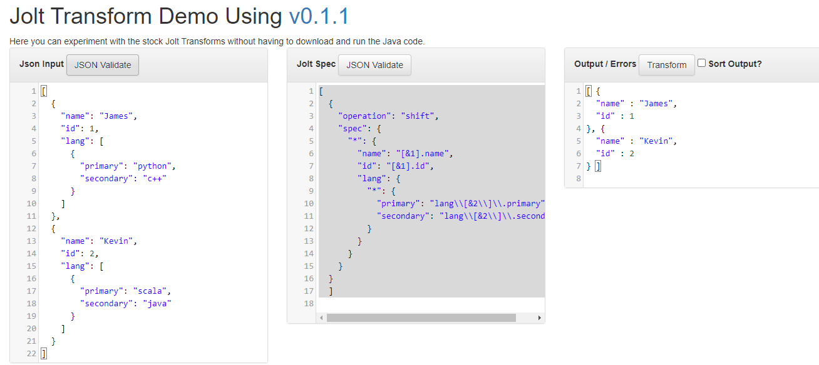The height and width of the screenshot is (365, 819).
Task: Click the Json Input panel header label
Action: point(41,64)
